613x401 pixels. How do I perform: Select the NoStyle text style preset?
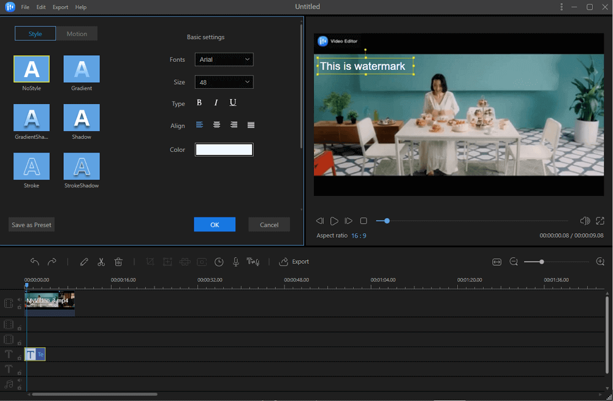point(31,69)
